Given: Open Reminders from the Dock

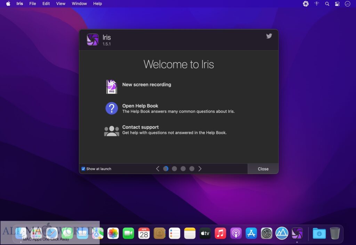Looking at the screenshot, I should tap(175, 233).
